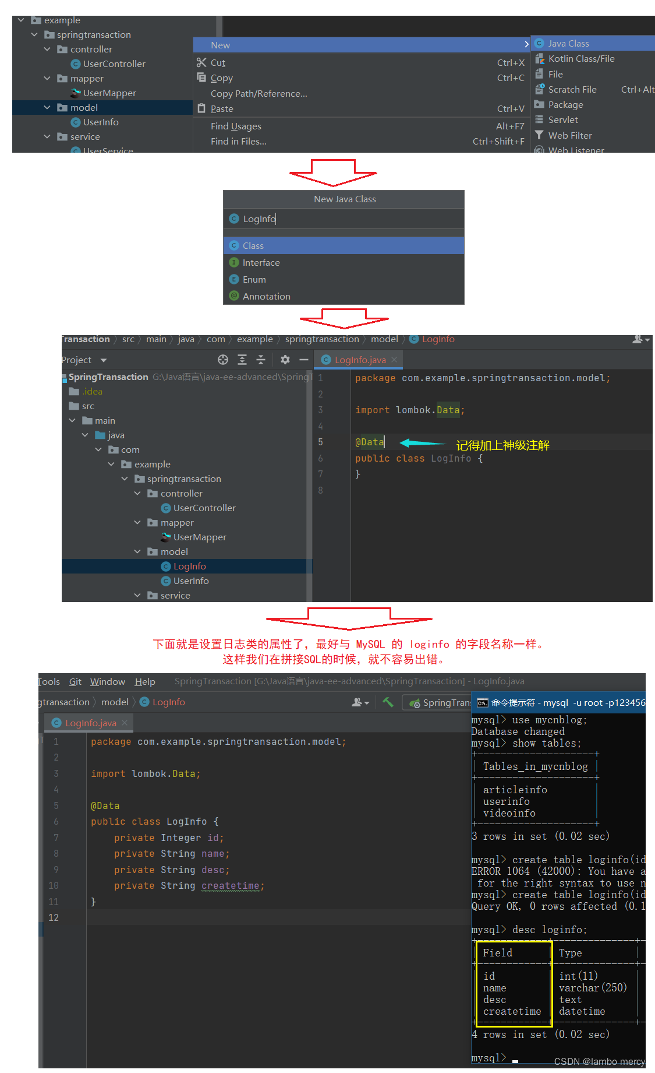Open the New entry in the context menu
Image resolution: width=655 pixels, height=1073 pixels.
[x=362, y=45]
